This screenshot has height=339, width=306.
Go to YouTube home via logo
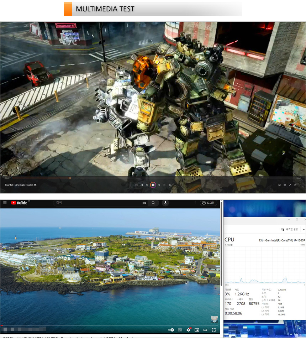pos(20,203)
